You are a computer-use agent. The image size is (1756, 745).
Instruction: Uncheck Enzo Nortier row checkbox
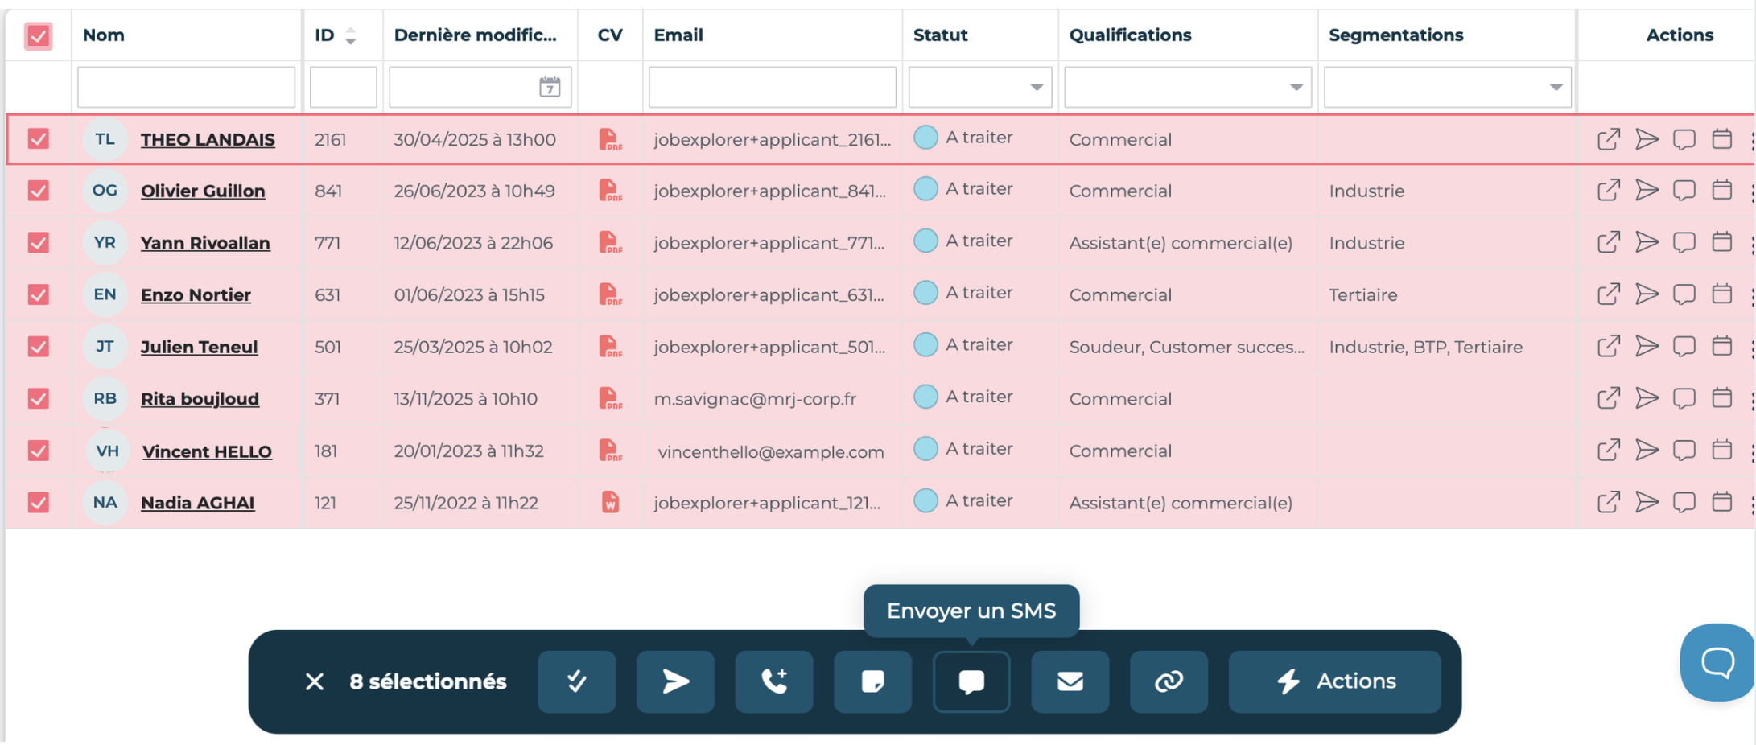[x=38, y=294]
